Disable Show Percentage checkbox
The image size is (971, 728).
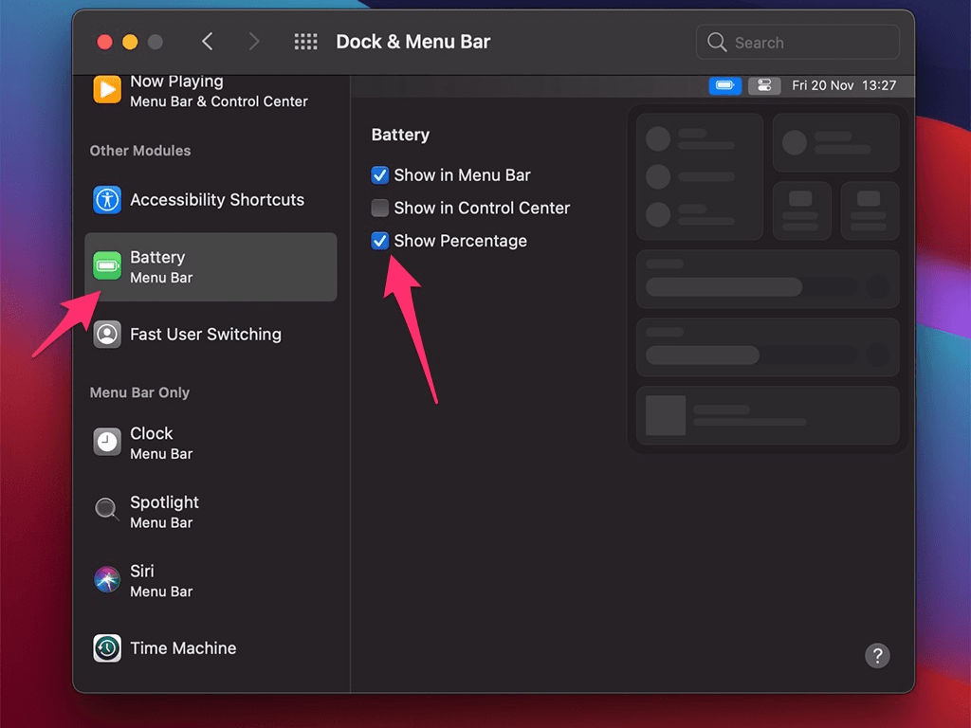click(x=380, y=241)
